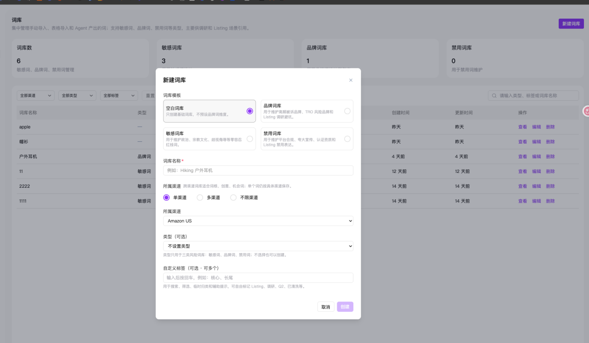This screenshot has width=589, height=343.
Task: Edit the 户外耳机 row via 编辑
Action: [x=536, y=157]
